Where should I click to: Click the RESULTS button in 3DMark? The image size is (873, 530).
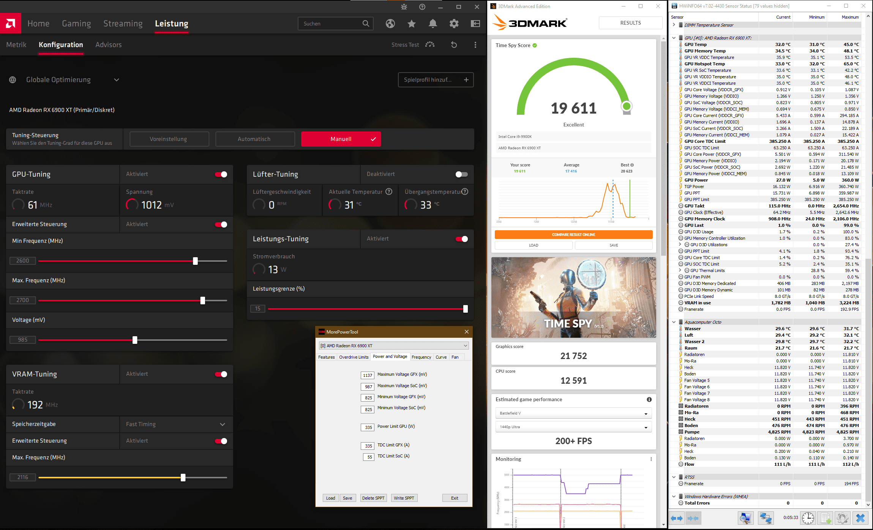[630, 23]
